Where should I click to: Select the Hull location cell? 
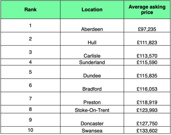pos(92,42)
